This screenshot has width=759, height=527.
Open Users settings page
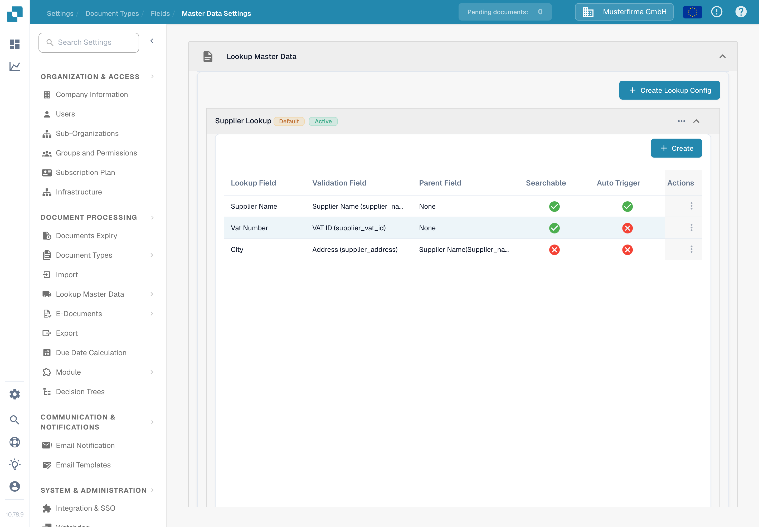(65, 114)
